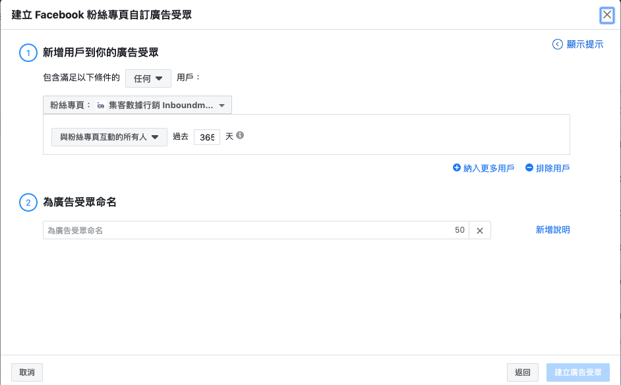Click the 建立廣告受眾 button
Screen dimensions: 621x385
577,372
